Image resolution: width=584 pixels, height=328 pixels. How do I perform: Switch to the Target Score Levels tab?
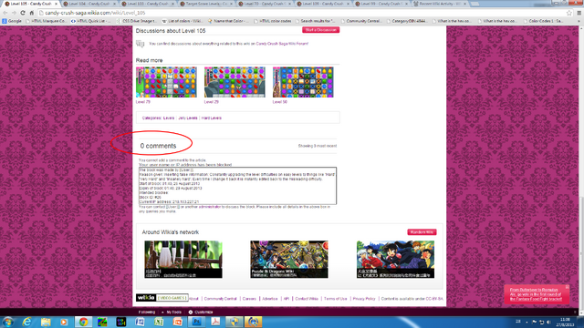tap(205, 4)
